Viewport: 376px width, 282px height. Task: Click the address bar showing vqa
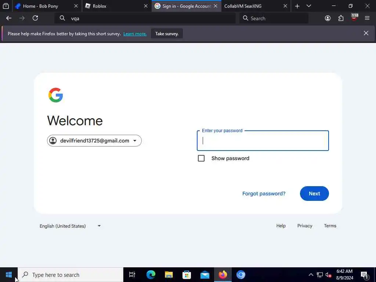tap(145, 18)
